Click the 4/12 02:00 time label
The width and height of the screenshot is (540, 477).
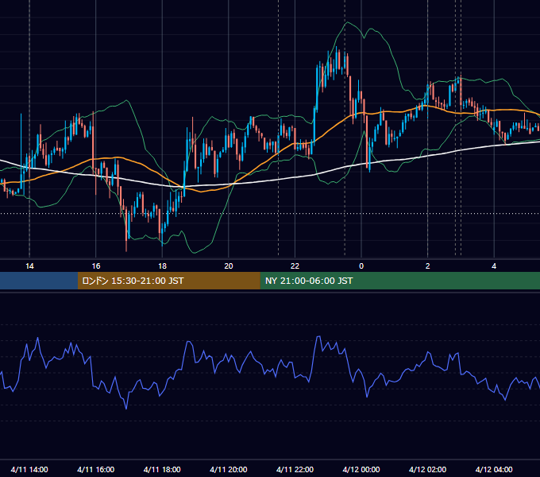coord(427,469)
